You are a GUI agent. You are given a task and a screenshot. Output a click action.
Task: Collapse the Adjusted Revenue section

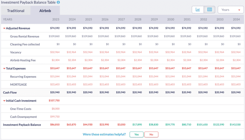pos(4,28)
